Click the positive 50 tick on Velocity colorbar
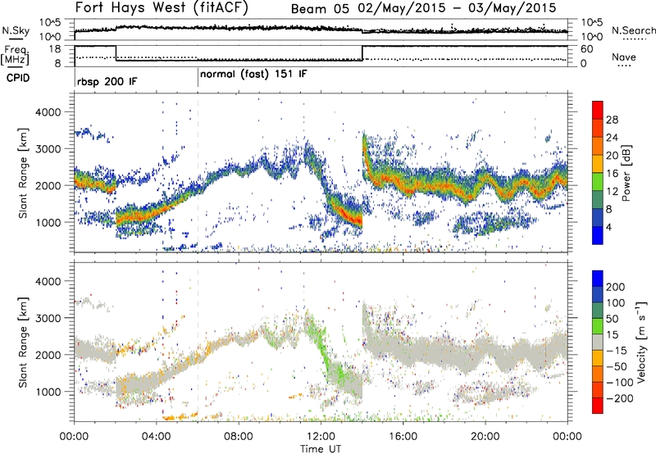Image resolution: width=656 pixels, height=454 pixels. coord(612,319)
